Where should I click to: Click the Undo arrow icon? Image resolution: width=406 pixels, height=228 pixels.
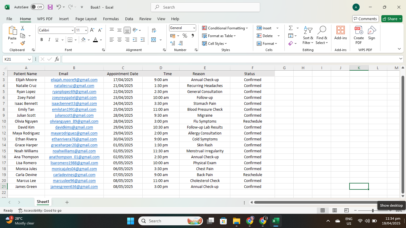tap(59, 7)
